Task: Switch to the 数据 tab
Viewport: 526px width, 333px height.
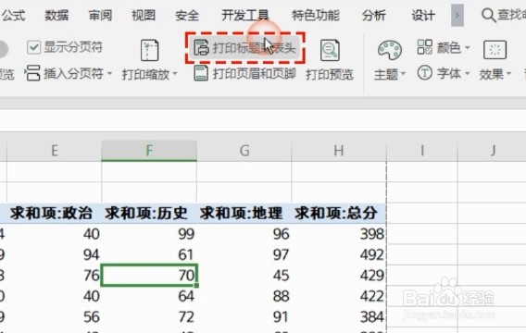Action: click(x=56, y=16)
